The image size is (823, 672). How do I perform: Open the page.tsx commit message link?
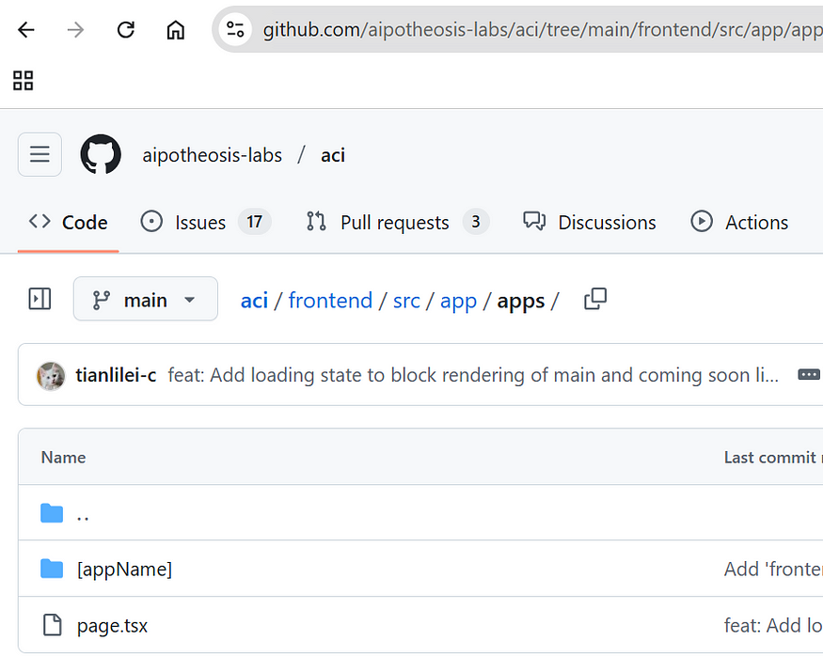point(773,625)
